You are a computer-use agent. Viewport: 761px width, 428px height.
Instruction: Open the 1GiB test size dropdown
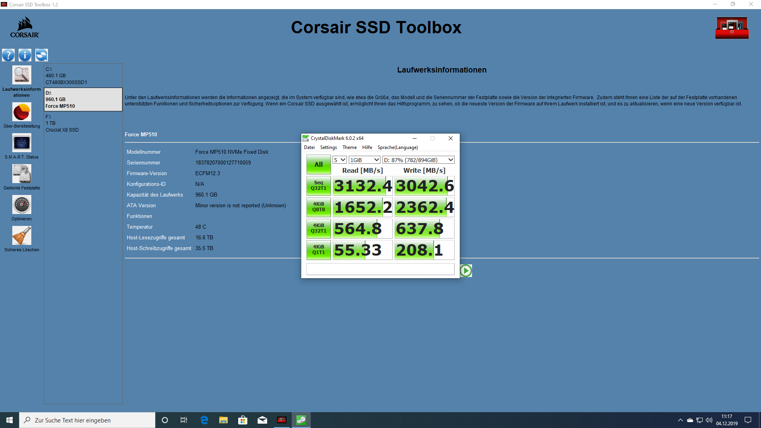pos(364,160)
